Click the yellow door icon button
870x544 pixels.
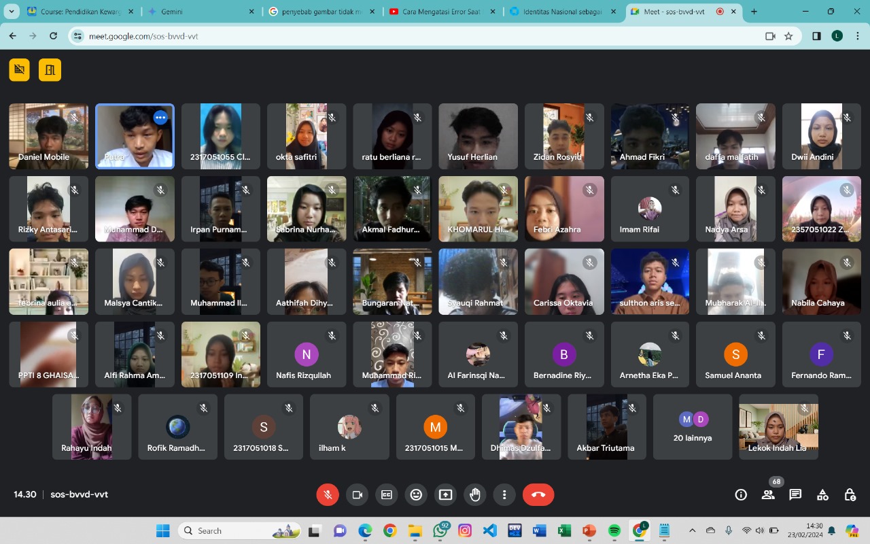pos(50,69)
